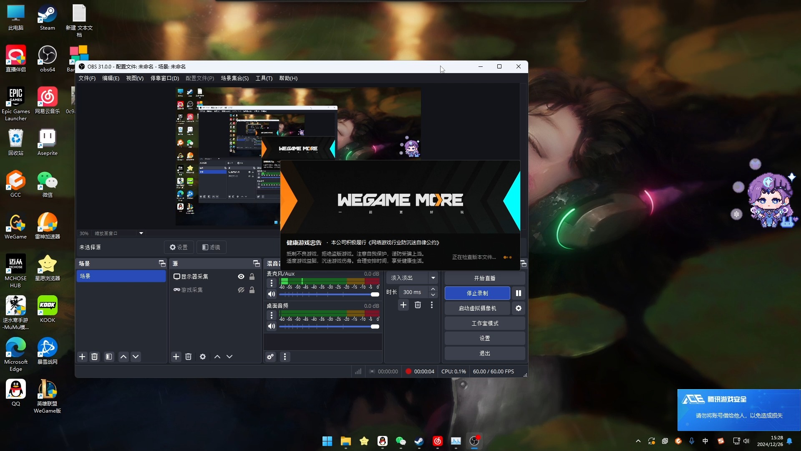
Task: Open virtual camera settings gear
Action: [519, 308]
